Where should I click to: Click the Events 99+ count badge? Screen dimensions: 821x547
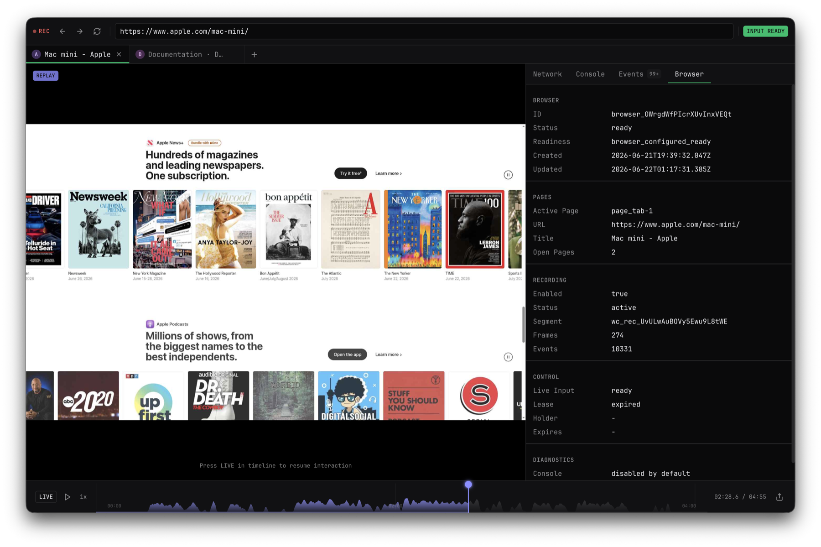click(x=654, y=74)
